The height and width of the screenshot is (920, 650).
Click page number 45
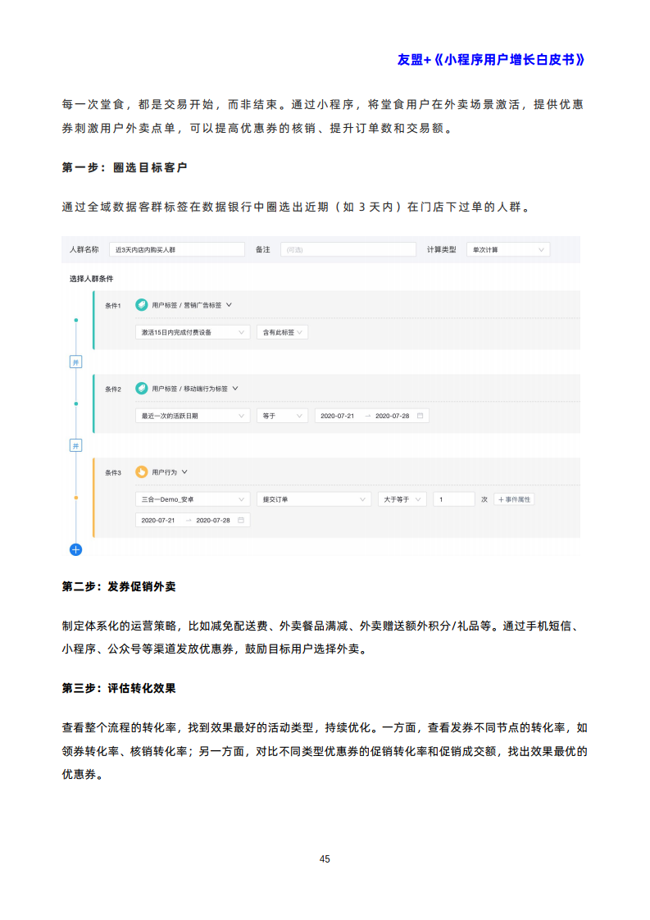coord(325,859)
